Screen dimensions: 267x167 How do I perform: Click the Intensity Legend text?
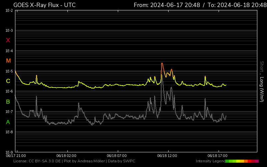[210, 161]
